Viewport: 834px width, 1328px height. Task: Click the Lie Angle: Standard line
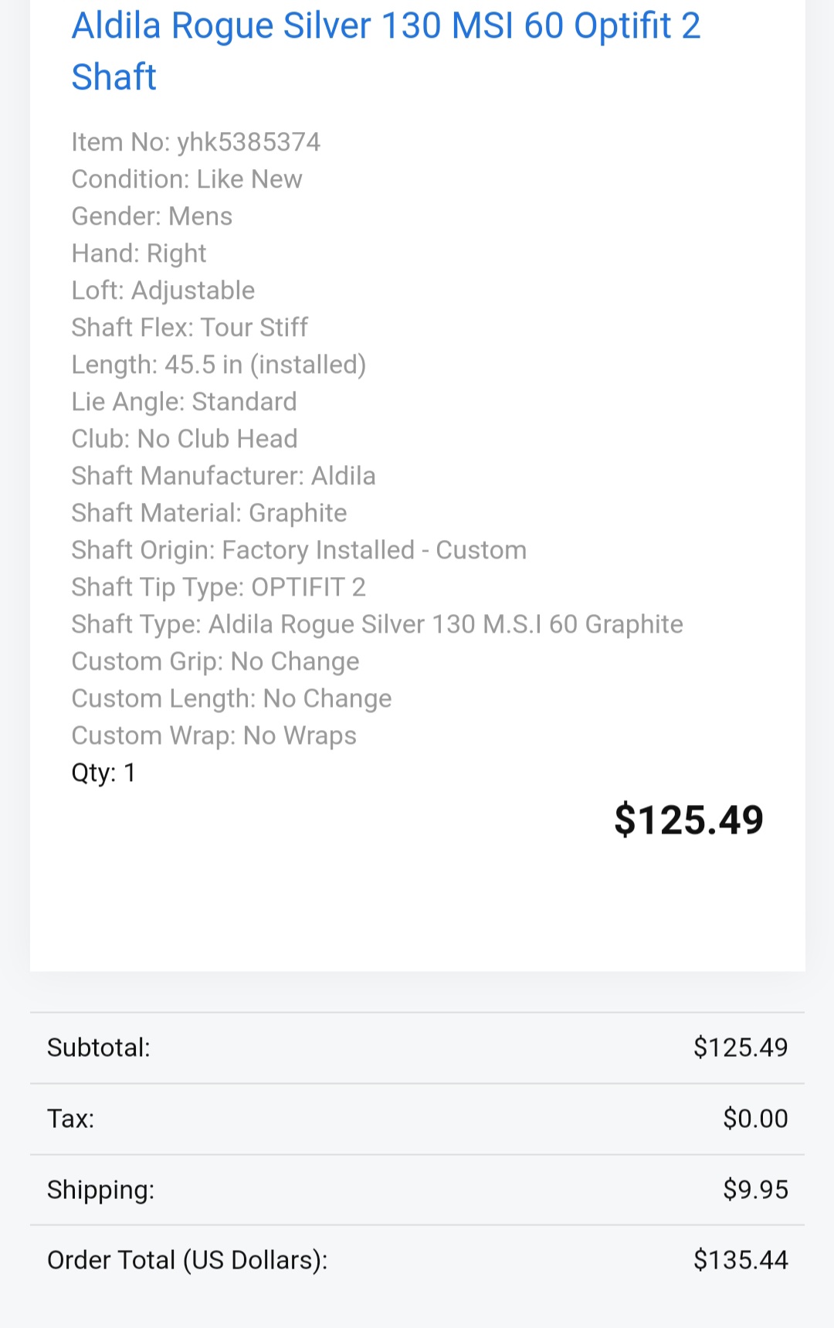coord(184,402)
